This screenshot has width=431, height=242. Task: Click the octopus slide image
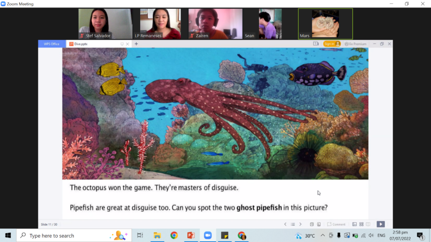tap(215, 114)
